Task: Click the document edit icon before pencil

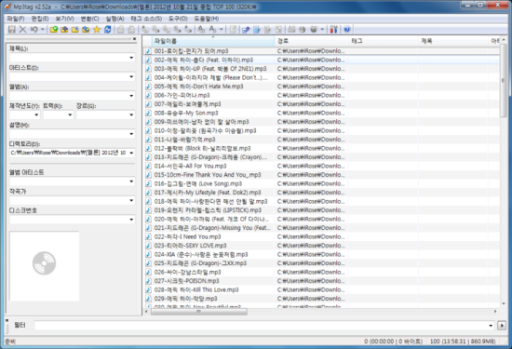Action: tap(233, 30)
